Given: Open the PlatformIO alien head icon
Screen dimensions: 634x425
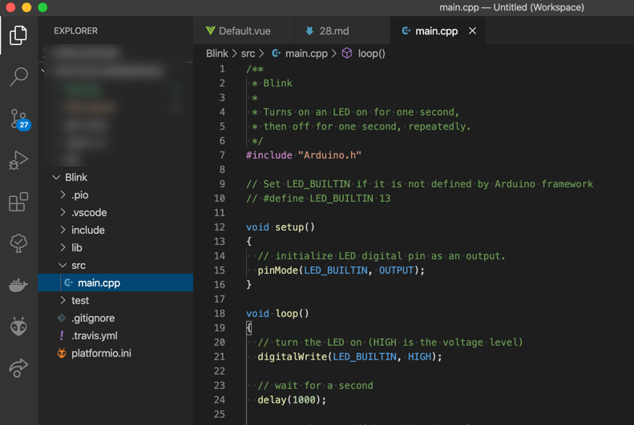Looking at the screenshot, I should (x=18, y=327).
